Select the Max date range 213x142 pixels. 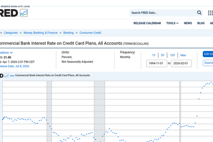coord(183,55)
